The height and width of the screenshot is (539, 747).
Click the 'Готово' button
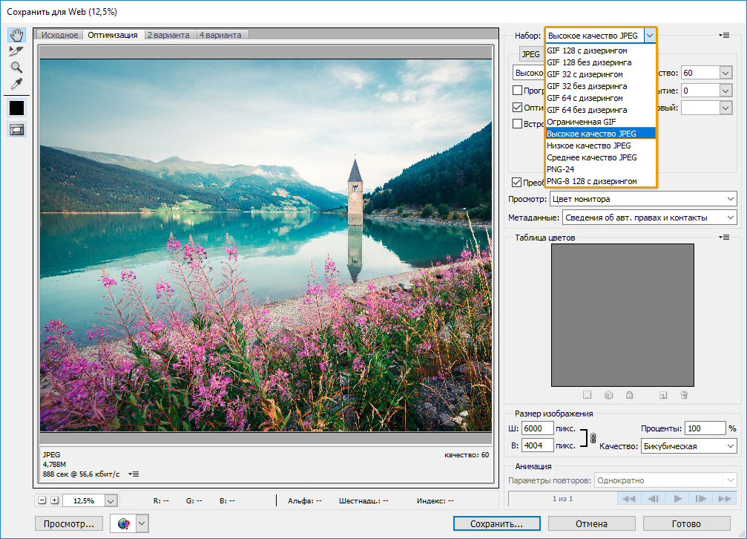(x=686, y=523)
